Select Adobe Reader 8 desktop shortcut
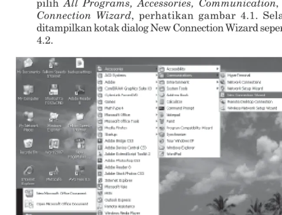282x215 pixels. tap(80, 94)
